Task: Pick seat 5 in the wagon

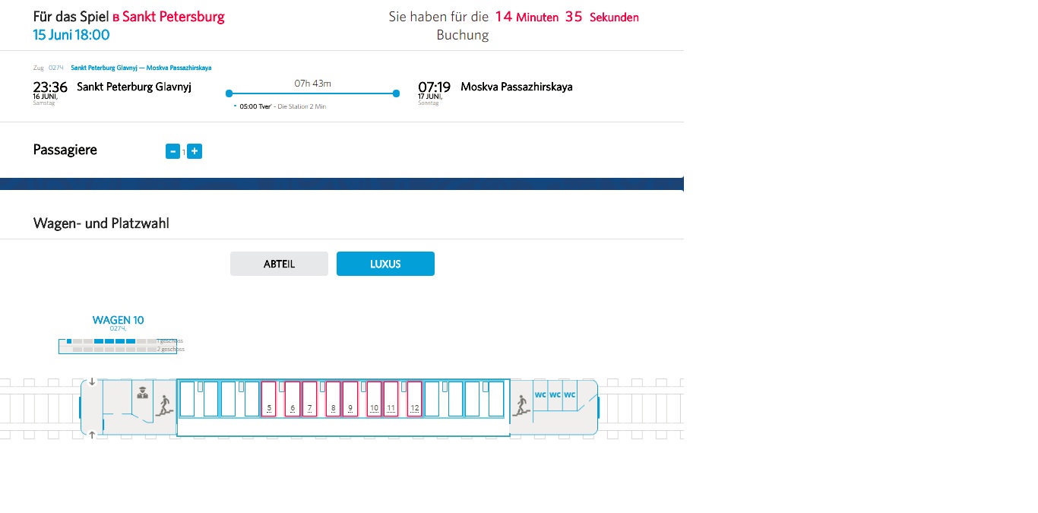Action: (x=269, y=399)
